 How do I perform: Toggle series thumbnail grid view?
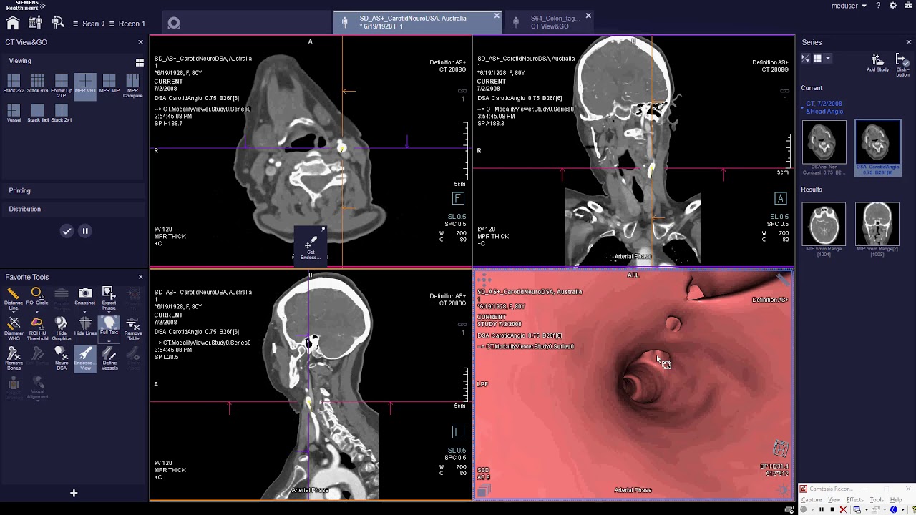(817, 59)
